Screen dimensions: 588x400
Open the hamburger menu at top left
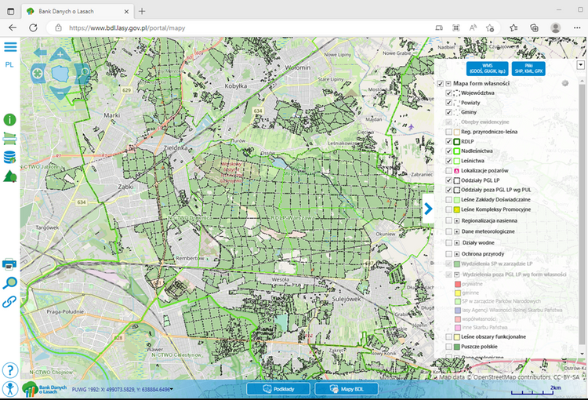click(10, 47)
